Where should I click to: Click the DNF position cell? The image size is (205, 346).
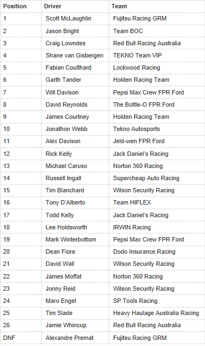[21, 338]
